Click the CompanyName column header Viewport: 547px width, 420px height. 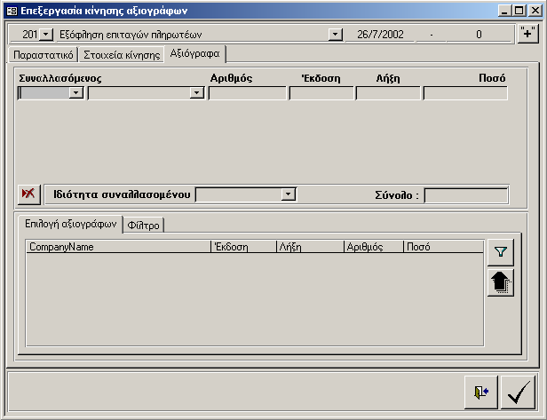pos(118,247)
